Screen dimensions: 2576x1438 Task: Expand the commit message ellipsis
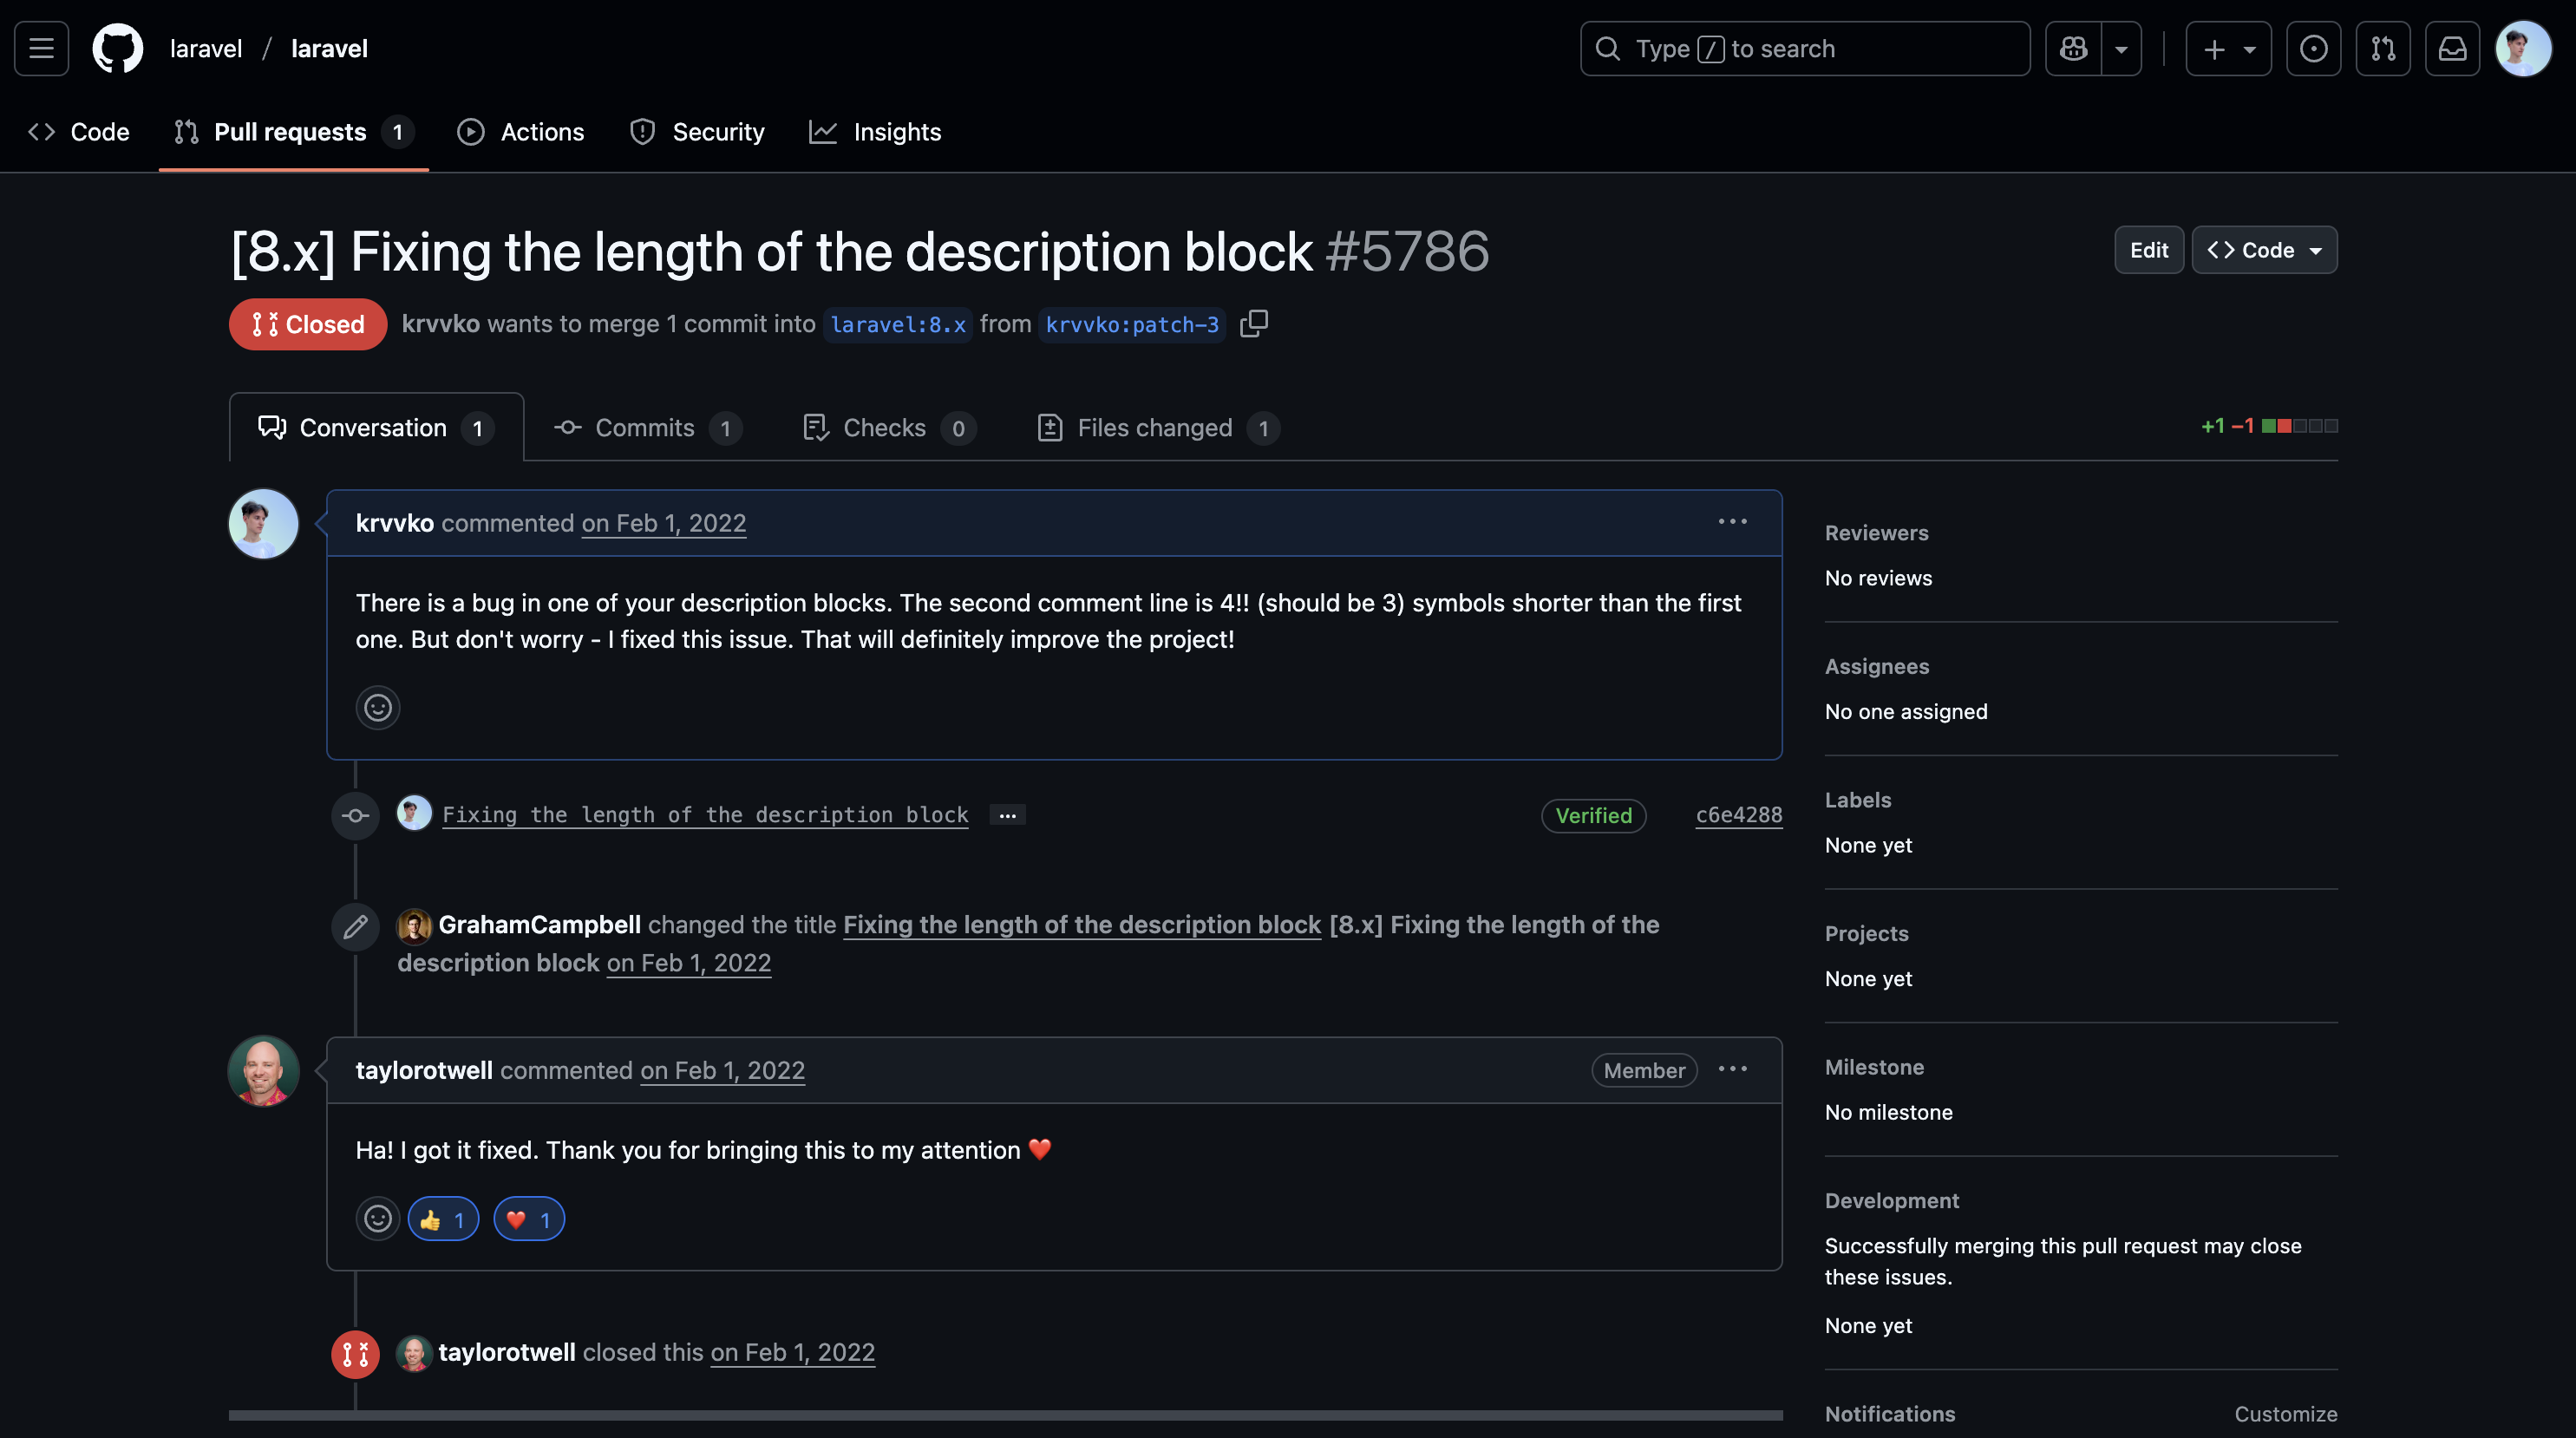click(x=1007, y=815)
